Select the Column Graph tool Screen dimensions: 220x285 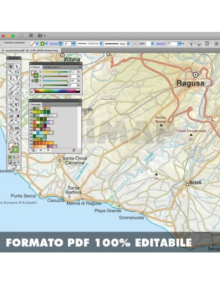click(17, 127)
